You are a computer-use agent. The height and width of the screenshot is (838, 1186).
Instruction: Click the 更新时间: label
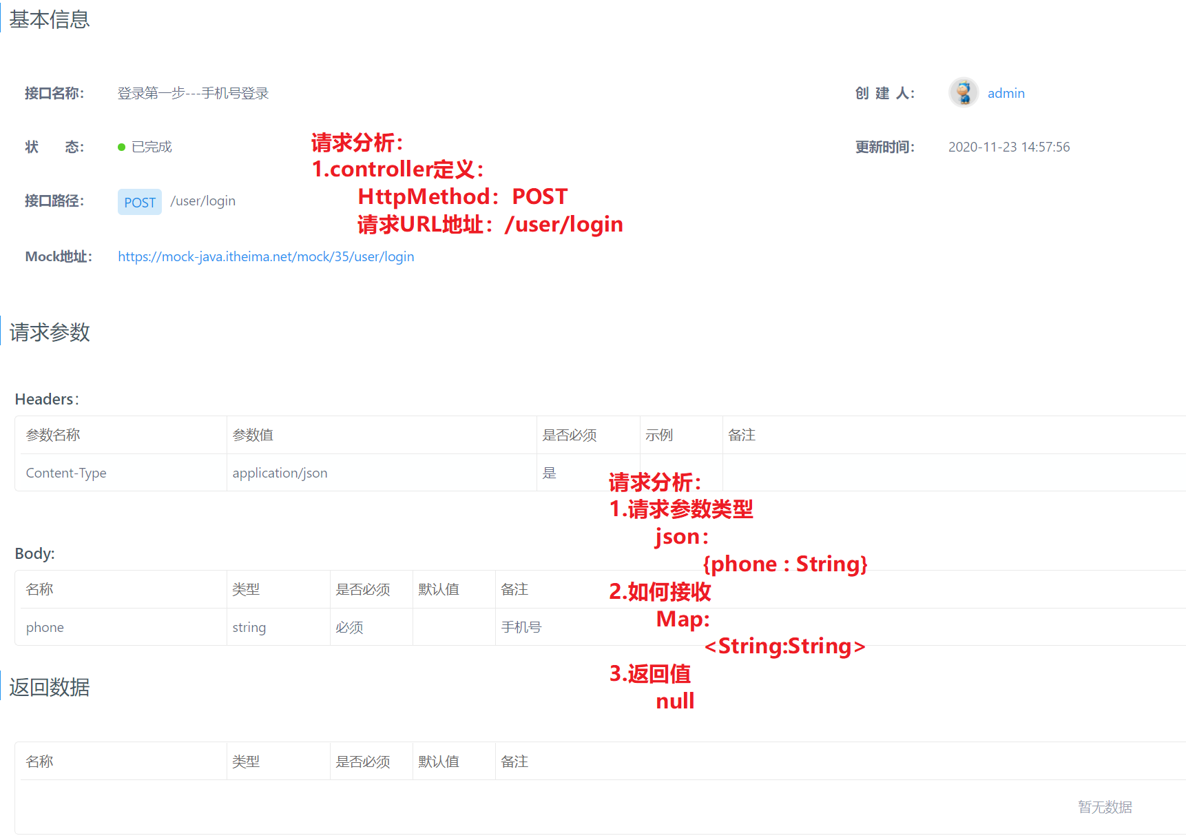tap(885, 147)
